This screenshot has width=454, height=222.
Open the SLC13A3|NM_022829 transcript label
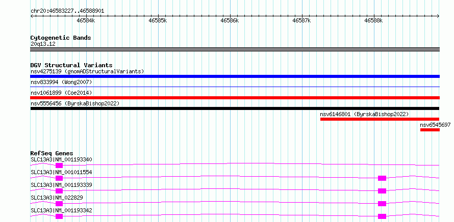pyautogui.click(x=57, y=198)
